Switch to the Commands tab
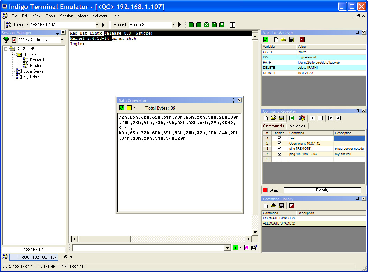 tap(273, 126)
